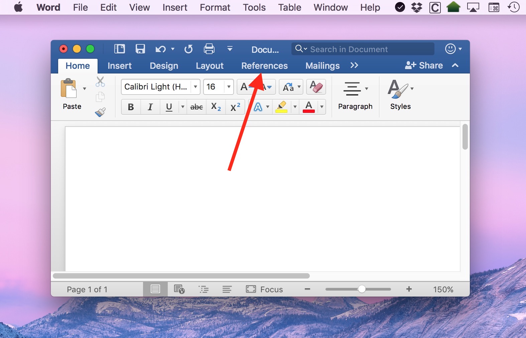Click the Apple logo menu
The height and width of the screenshot is (338, 526).
[x=19, y=7]
